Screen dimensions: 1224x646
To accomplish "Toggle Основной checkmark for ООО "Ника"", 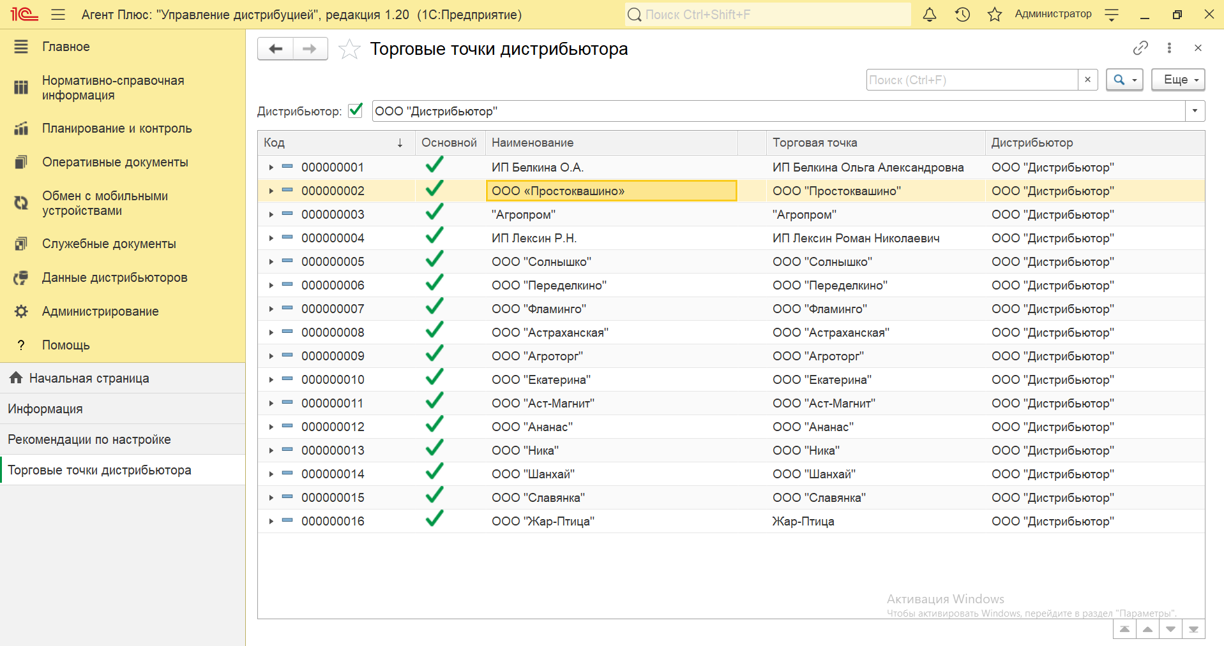I will (x=434, y=449).
